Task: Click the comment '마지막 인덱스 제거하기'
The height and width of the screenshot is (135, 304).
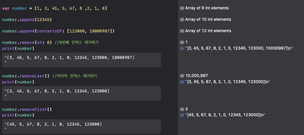Action: point(75,76)
